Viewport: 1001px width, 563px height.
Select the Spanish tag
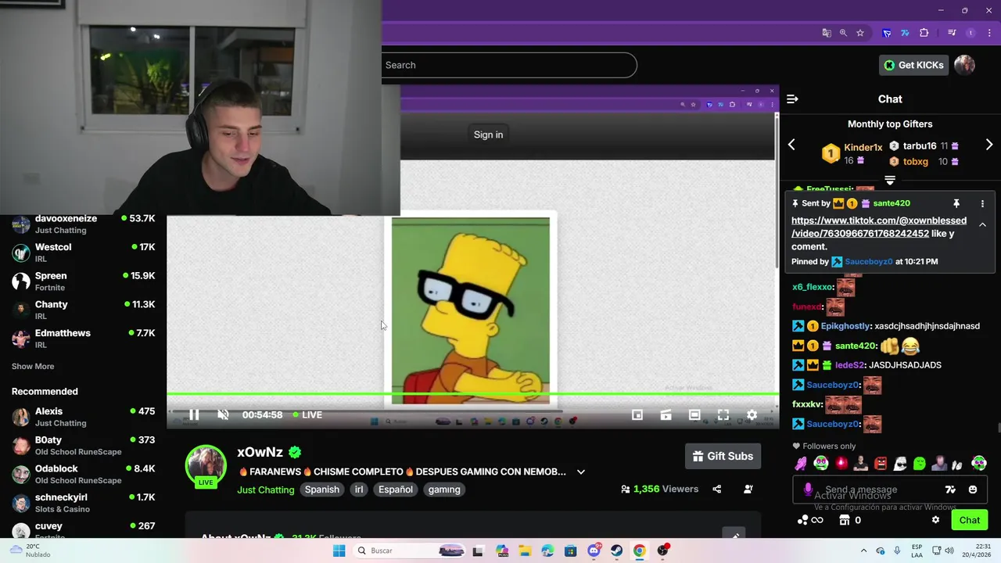tap(322, 489)
